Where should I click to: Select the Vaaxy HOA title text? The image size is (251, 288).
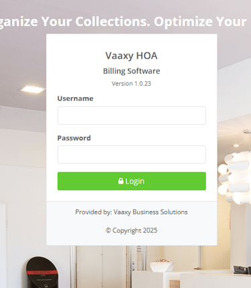tap(131, 56)
